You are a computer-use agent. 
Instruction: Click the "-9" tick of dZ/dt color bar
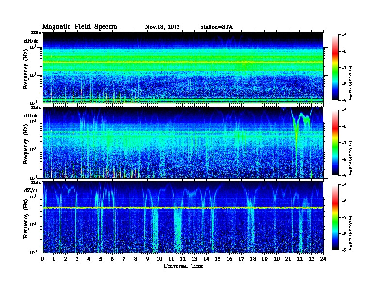(x=344, y=250)
